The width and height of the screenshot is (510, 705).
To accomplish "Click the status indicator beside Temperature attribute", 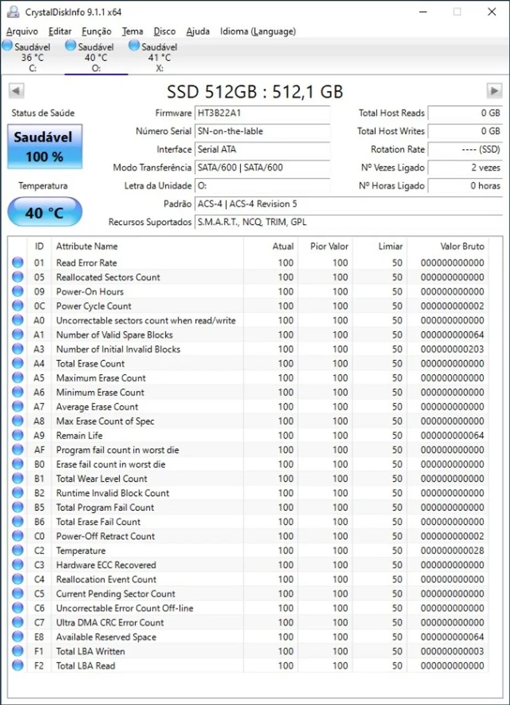I will (17, 550).
